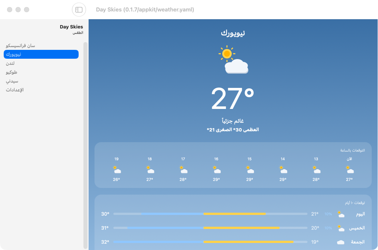The image size is (378, 250).
Task: Click the hourly weather icon for 15
Action: (x=250, y=169)
